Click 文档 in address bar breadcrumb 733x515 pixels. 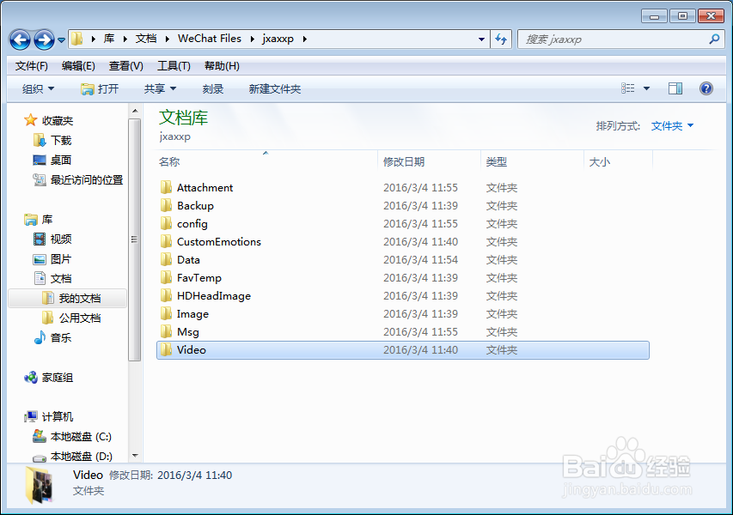[x=146, y=39]
